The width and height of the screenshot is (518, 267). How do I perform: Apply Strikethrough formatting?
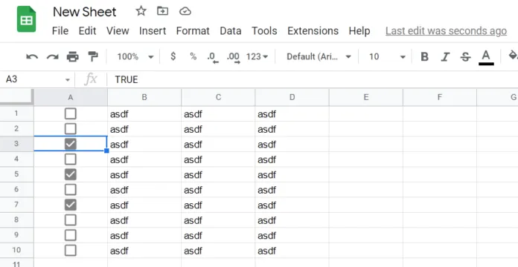point(465,56)
